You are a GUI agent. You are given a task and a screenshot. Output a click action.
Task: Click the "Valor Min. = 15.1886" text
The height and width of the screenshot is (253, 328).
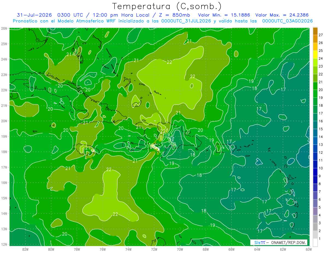point(224,15)
